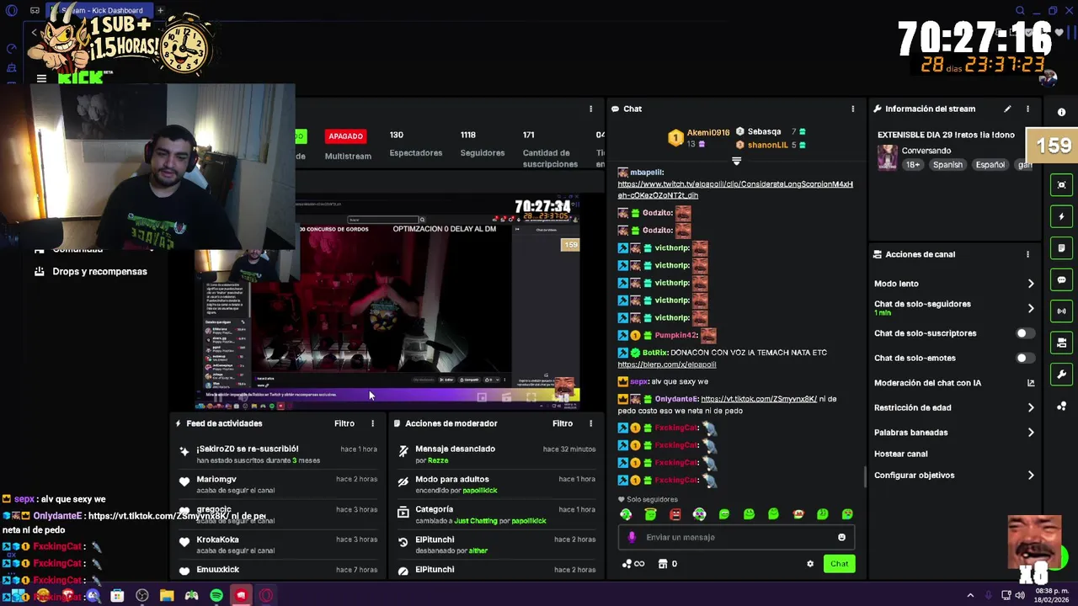Open Spotify from the taskbar
Screen dimensions: 1078x606
216,596
